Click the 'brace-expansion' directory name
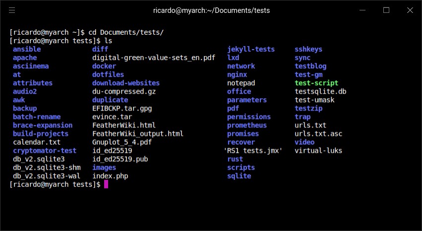Image resolution: width=422 pixels, height=231 pixels. [43, 125]
